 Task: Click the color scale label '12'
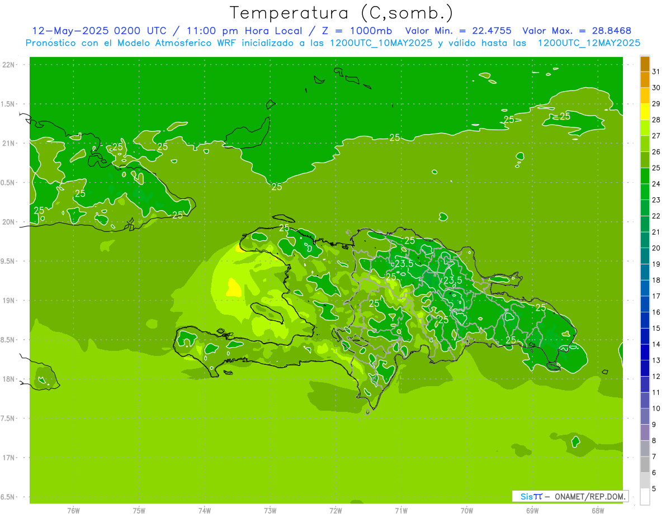tap(656, 377)
